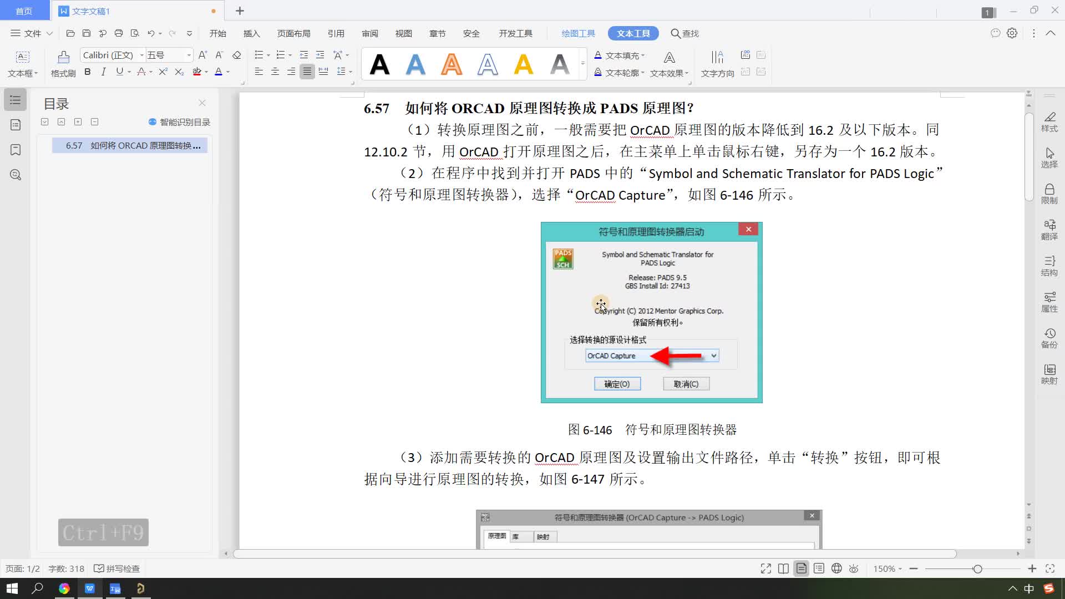The image size is (1065, 599).
Task: Open the Translate tool in right sidebar
Action: tap(1049, 230)
